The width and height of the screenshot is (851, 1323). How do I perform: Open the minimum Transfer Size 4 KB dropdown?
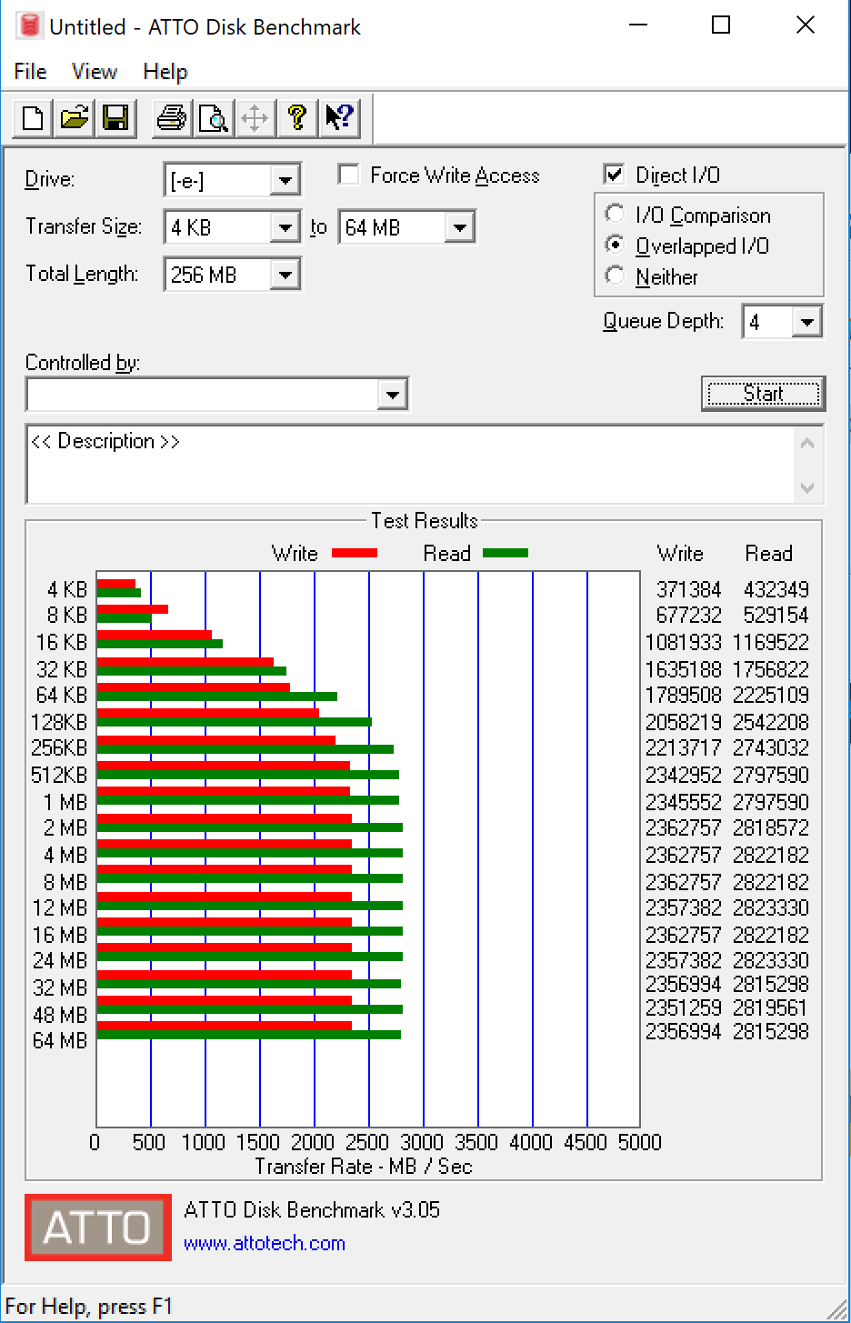click(285, 227)
